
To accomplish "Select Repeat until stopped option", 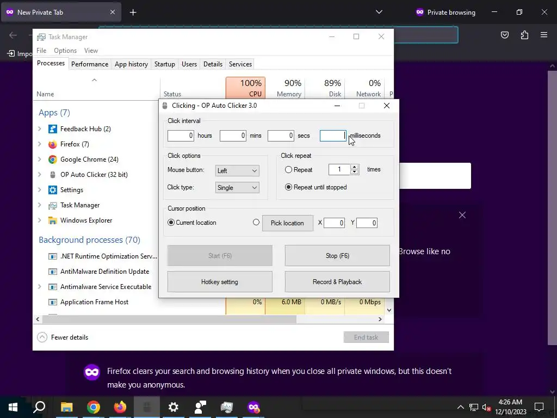I will coord(288,187).
